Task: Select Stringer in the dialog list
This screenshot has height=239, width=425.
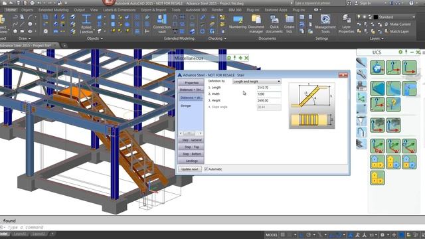Action: click(x=186, y=106)
